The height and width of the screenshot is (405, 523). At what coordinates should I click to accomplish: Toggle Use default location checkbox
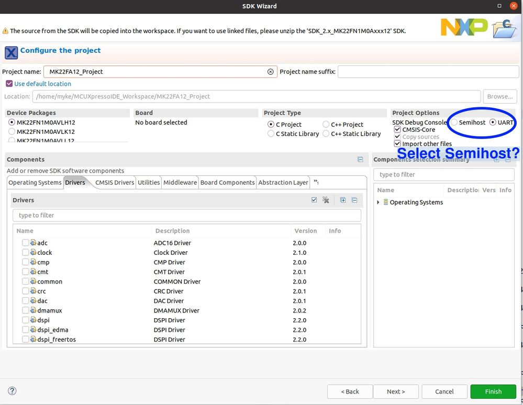tap(9, 83)
